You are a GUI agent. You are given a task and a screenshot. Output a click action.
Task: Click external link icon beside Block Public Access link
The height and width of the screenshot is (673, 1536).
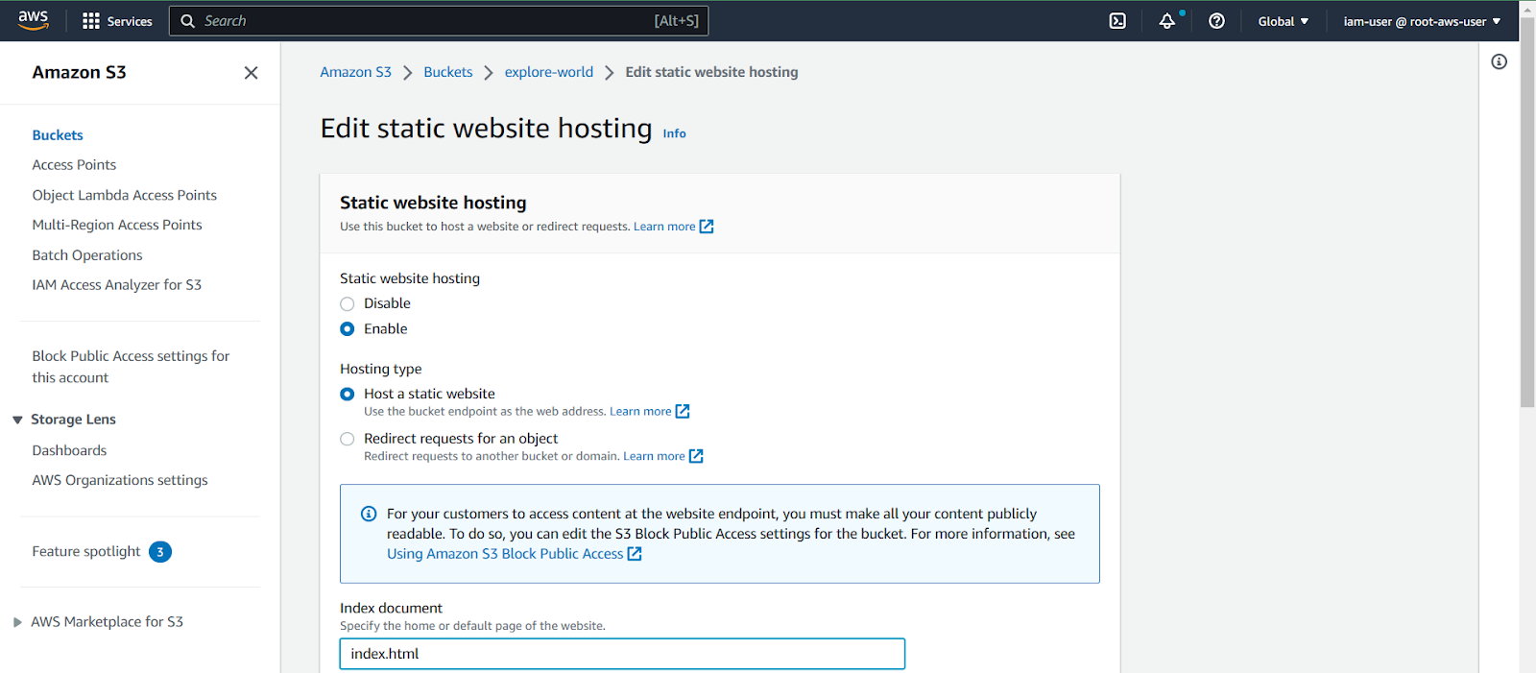pos(635,554)
